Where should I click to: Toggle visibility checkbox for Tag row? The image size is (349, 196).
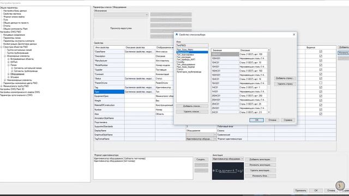pos(321,87)
